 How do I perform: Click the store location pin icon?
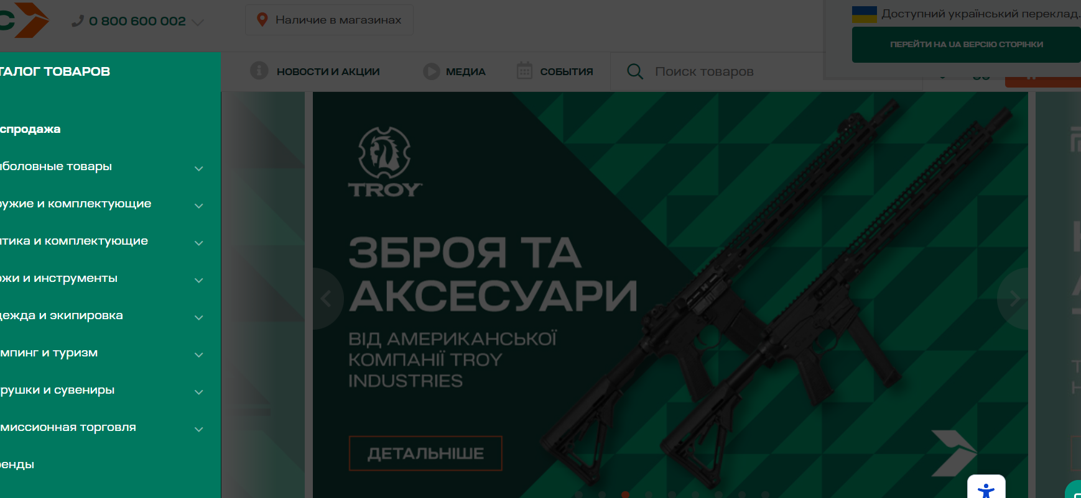262,20
